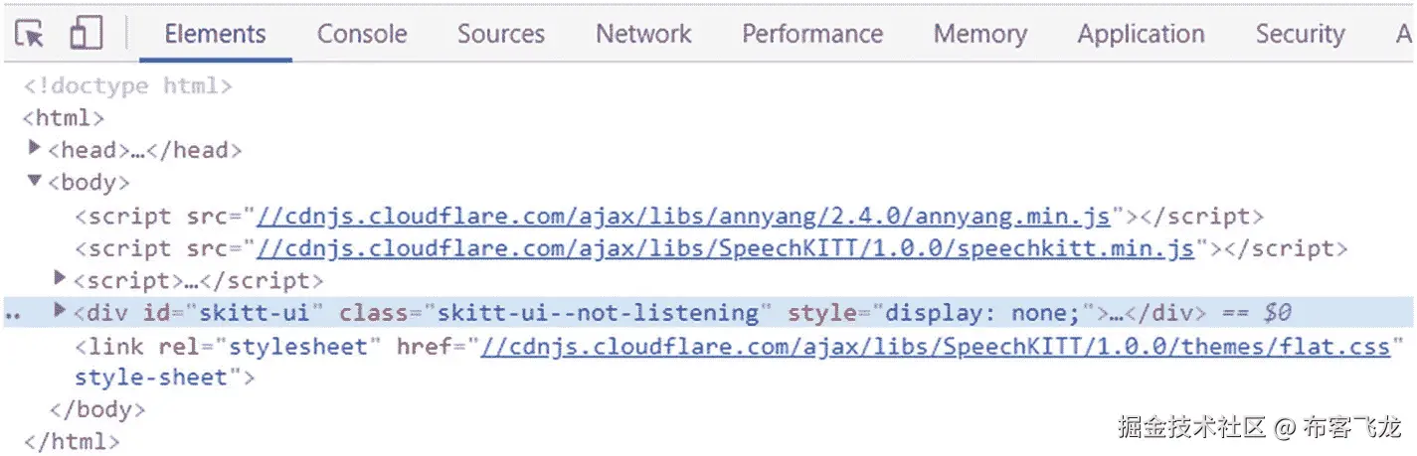This screenshot has width=1417, height=456.
Task: Open the Performance tab
Action: coord(811,34)
